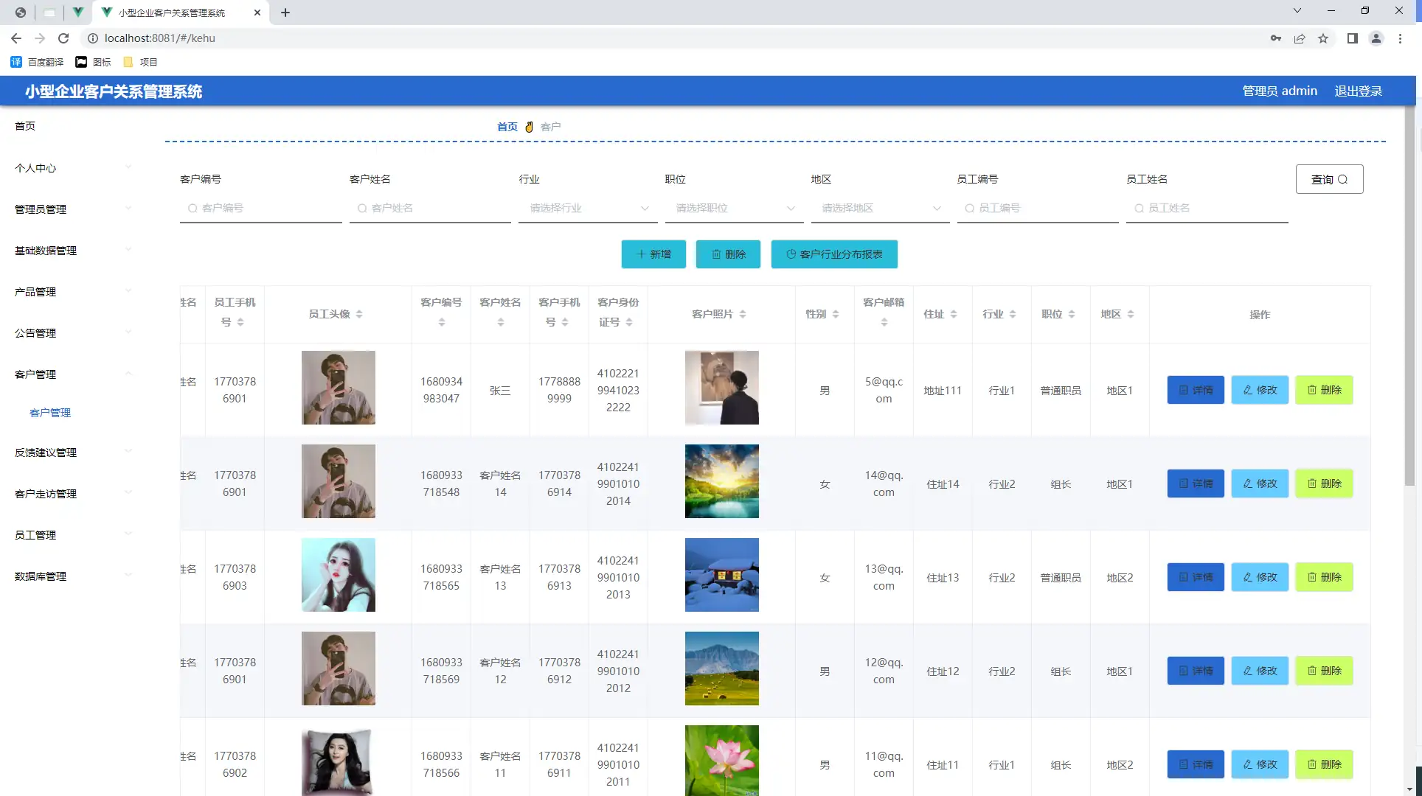This screenshot has width=1422, height=796.
Task: Click the detail icon on first row's 详情 button
Action: coord(1182,390)
